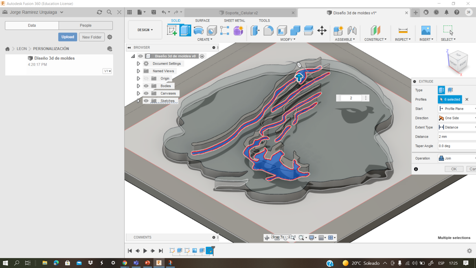The image size is (476, 268).
Task: Expand the Canvases node
Action: [138, 93]
